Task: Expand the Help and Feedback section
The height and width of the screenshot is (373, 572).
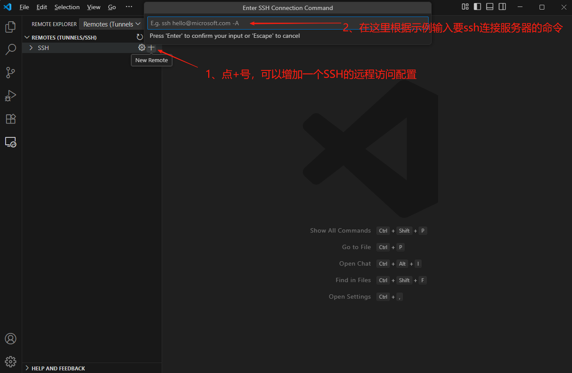Action: click(x=58, y=368)
